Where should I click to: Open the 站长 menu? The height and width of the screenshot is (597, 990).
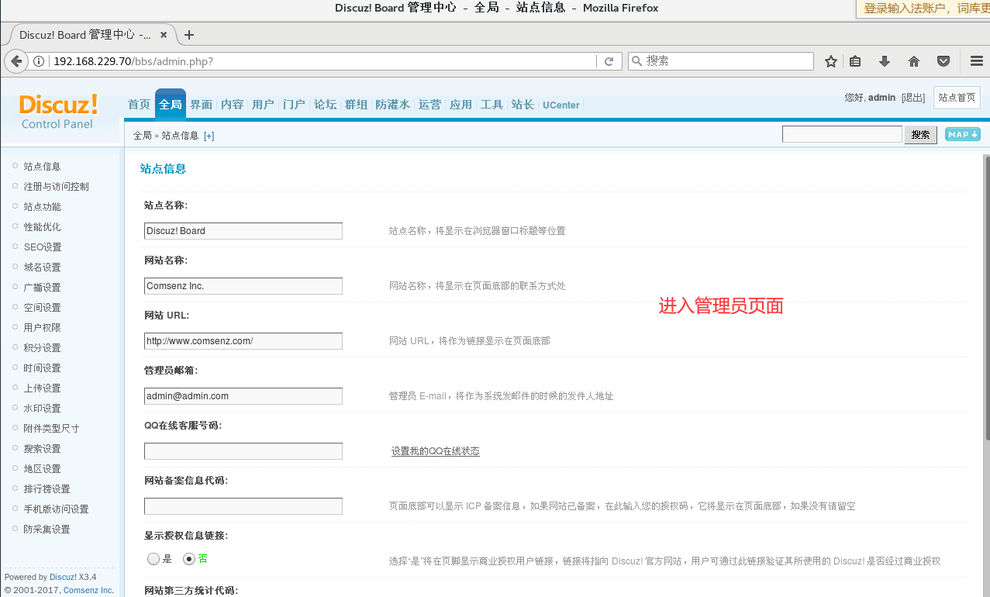(523, 105)
